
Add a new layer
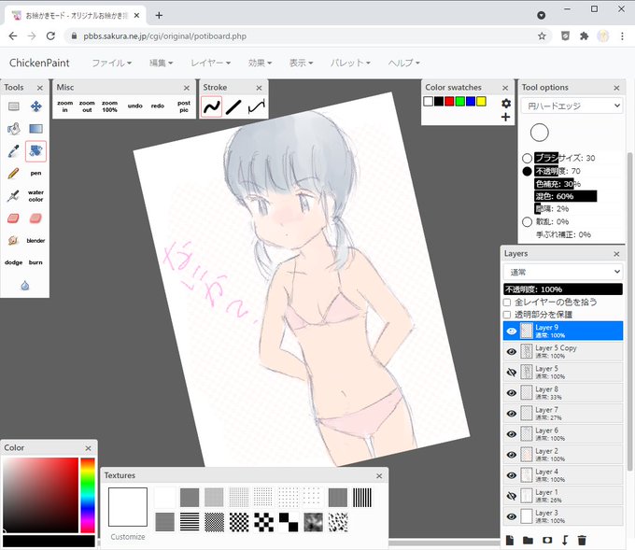tap(510, 540)
